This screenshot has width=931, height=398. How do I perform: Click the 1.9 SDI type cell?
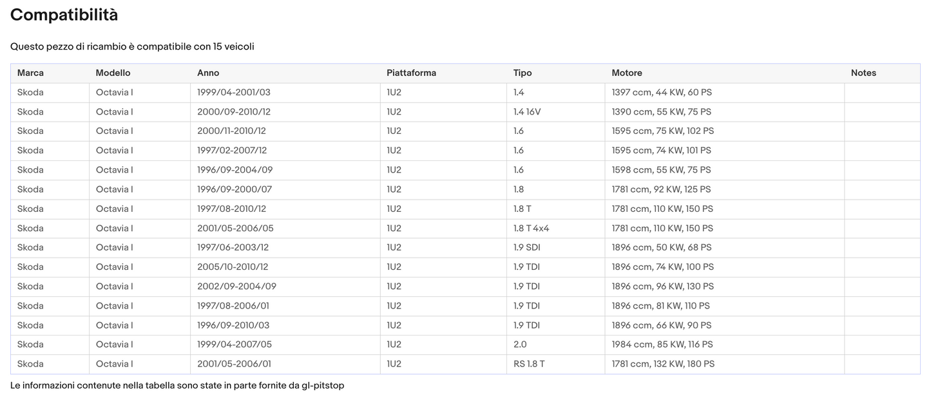tap(527, 247)
